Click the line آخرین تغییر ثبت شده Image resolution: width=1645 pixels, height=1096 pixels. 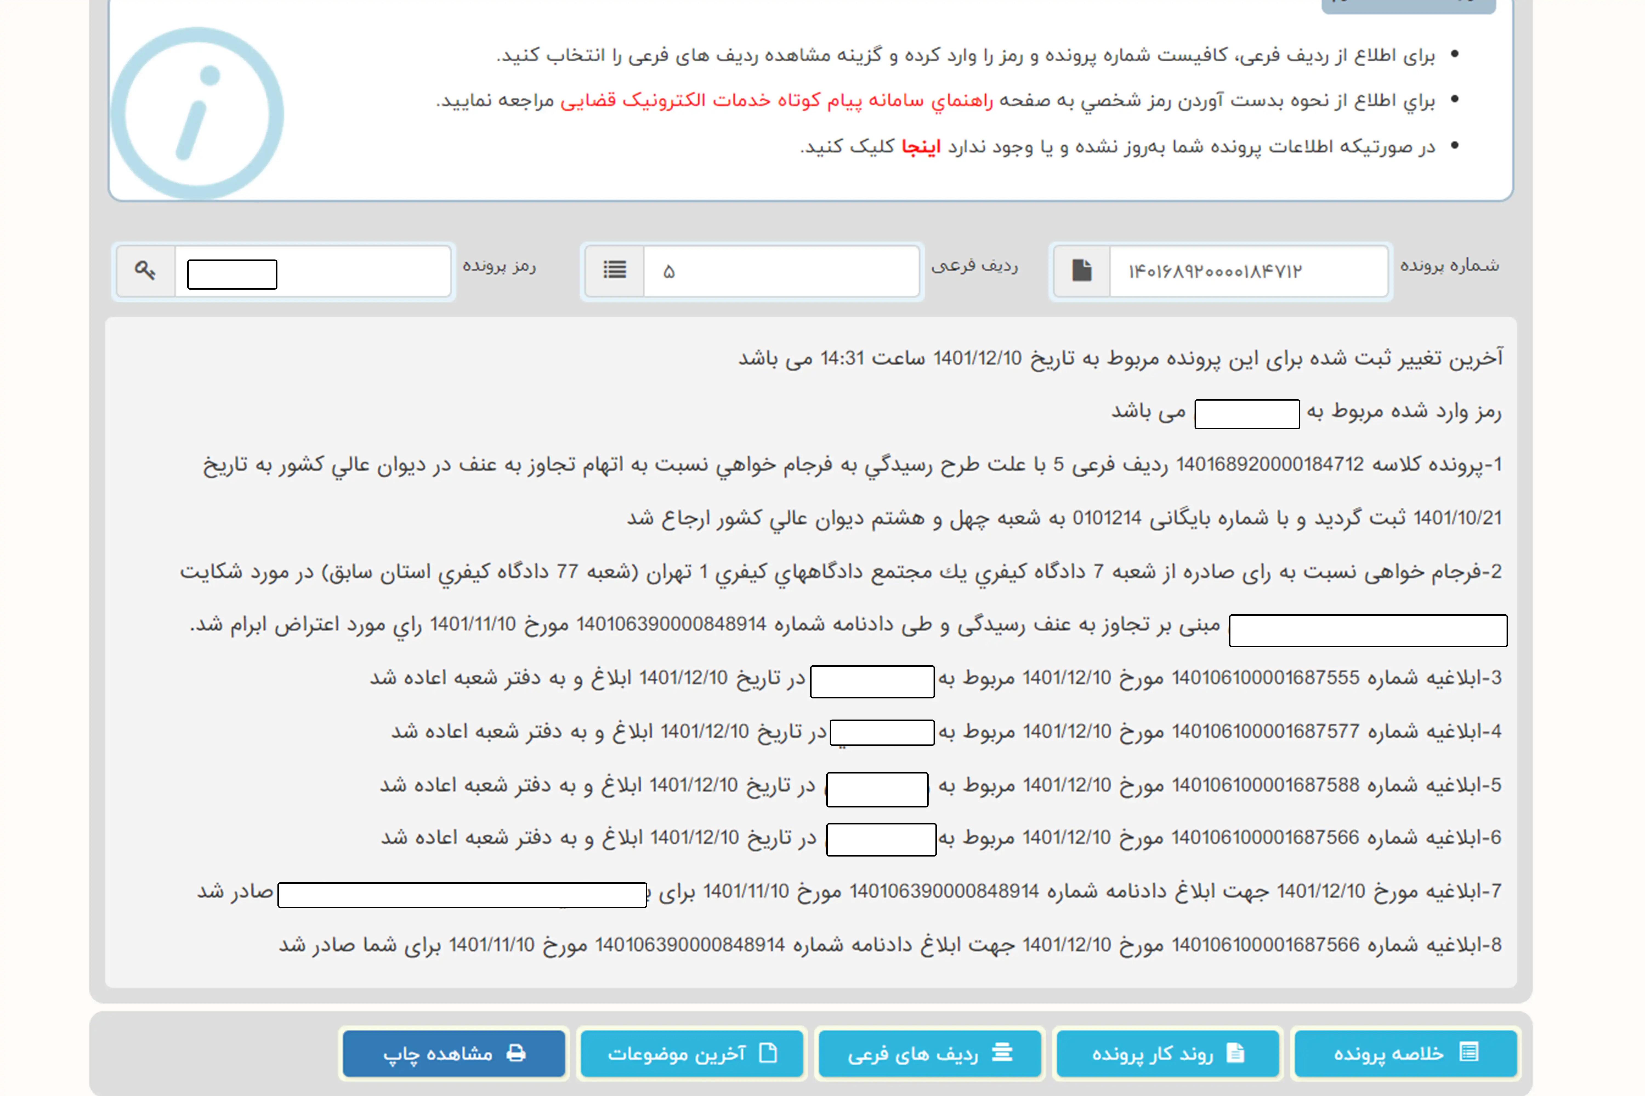click(x=1121, y=359)
